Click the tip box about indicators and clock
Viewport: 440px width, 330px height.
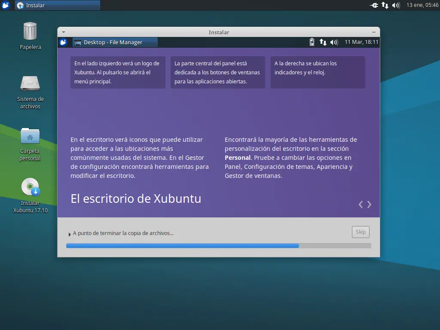[x=318, y=72]
